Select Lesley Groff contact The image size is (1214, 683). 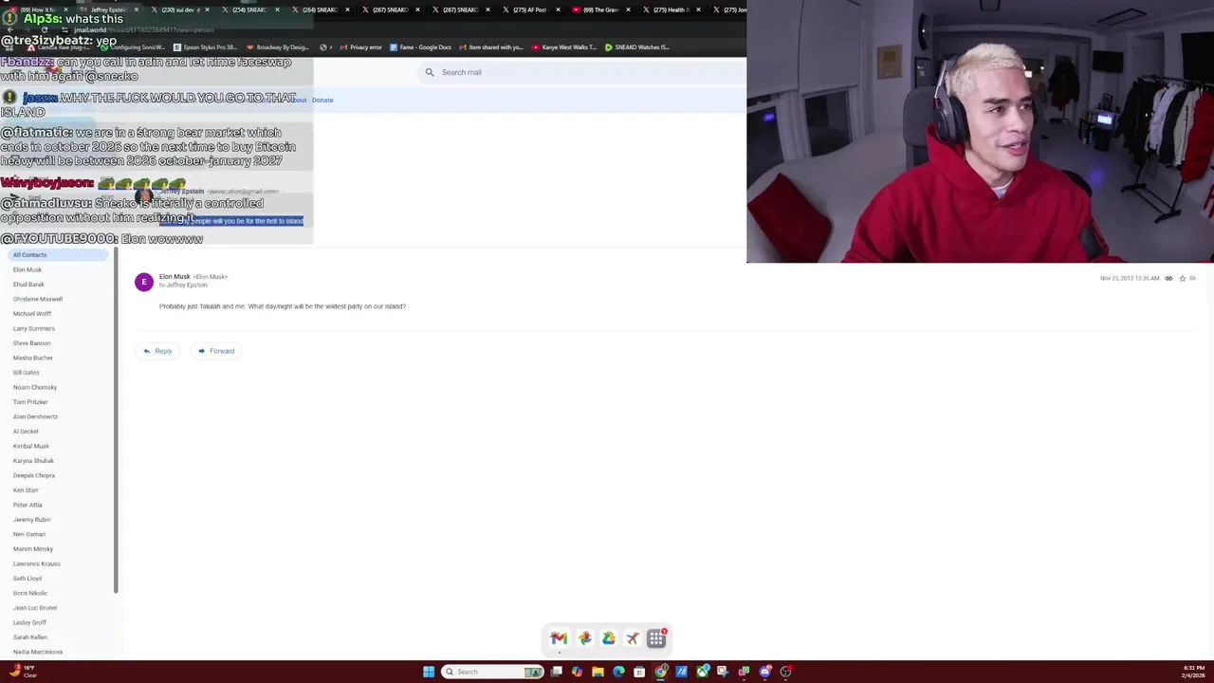point(29,622)
